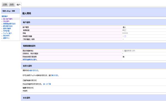166x101 pixels.
Task: Click the 自動付款方式 link
Action: pyautogui.click(x=33, y=70)
